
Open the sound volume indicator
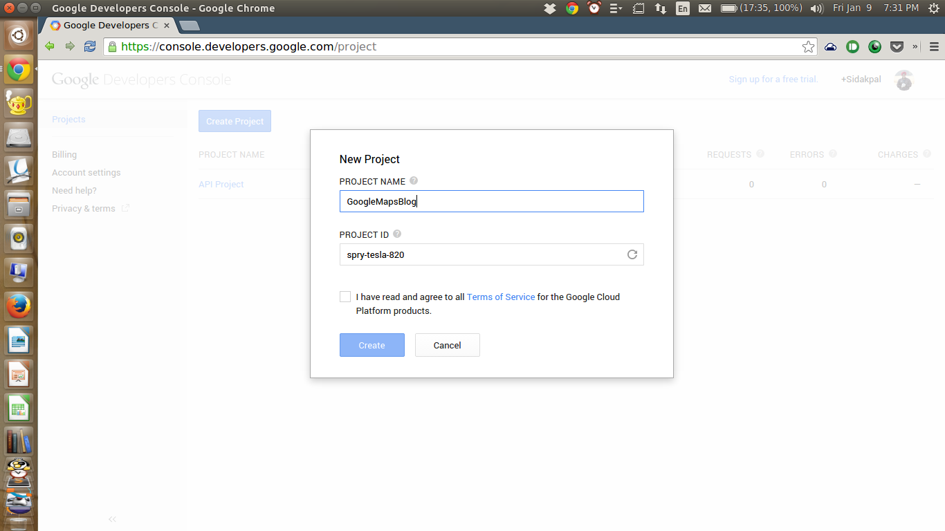point(816,8)
